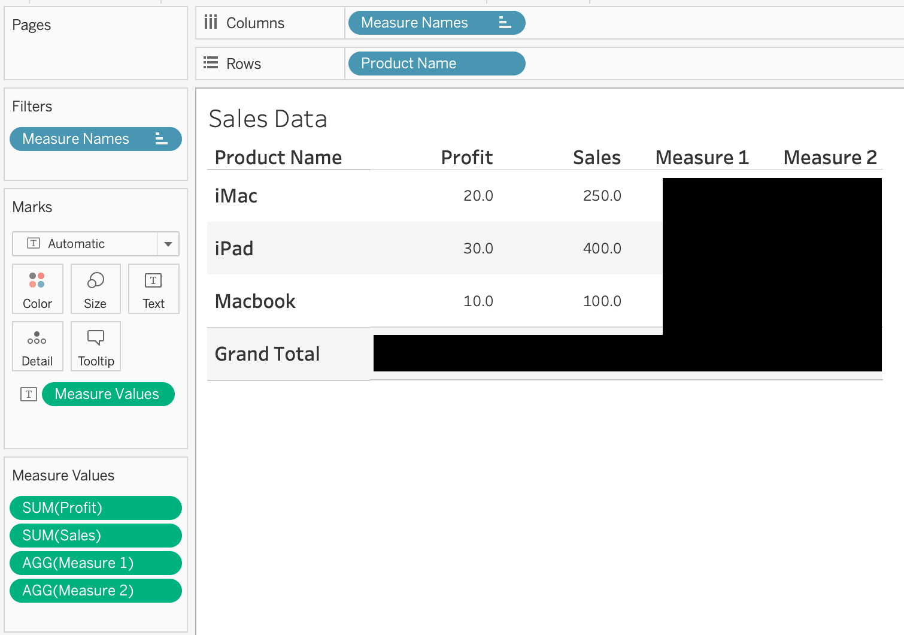Select the Macbook row label
This screenshot has width=904, height=635.
click(255, 301)
